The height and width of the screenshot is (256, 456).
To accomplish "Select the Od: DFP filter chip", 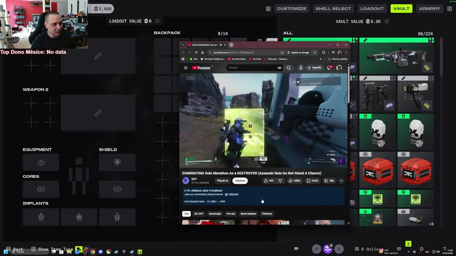I will [x=199, y=214].
